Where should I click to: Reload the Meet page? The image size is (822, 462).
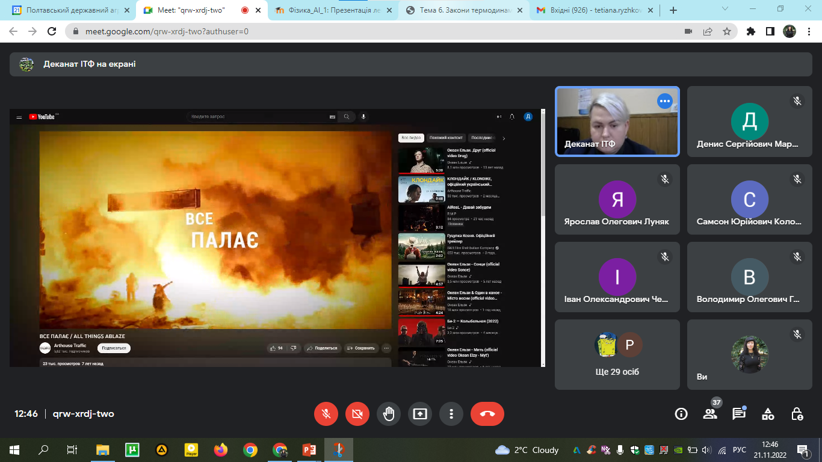pyautogui.click(x=52, y=31)
